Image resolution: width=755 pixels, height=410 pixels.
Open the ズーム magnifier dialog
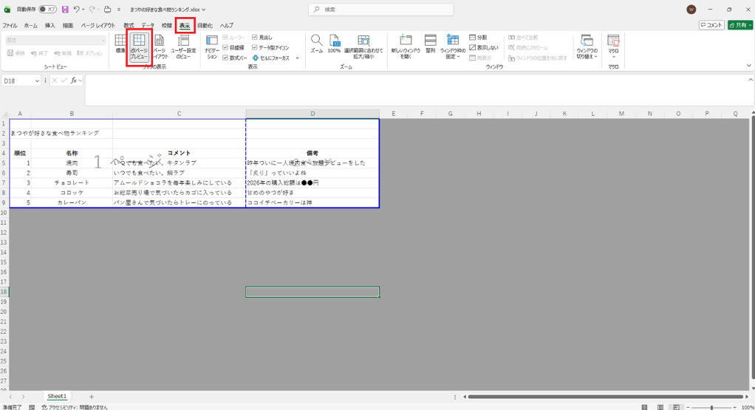(x=316, y=44)
